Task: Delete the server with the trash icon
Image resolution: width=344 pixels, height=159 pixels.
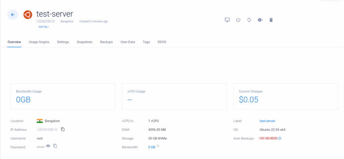Action: (x=271, y=20)
